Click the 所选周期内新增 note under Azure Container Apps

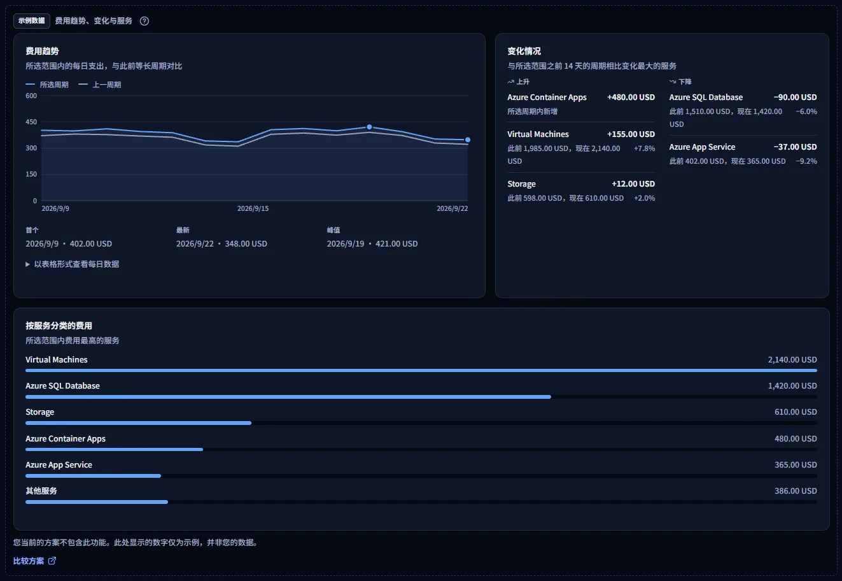point(532,111)
